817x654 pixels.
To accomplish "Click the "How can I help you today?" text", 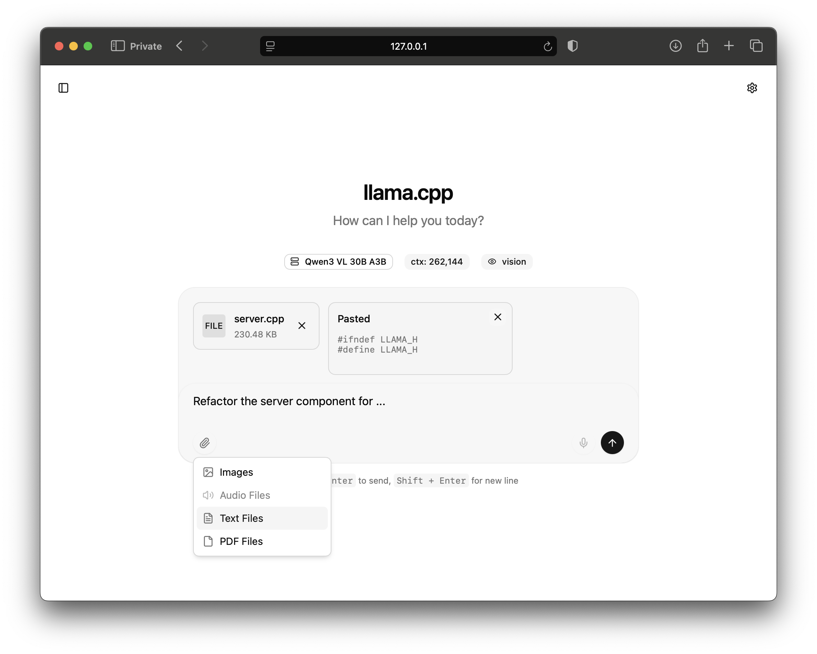I will pyautogui.click(x=408, y=220).
